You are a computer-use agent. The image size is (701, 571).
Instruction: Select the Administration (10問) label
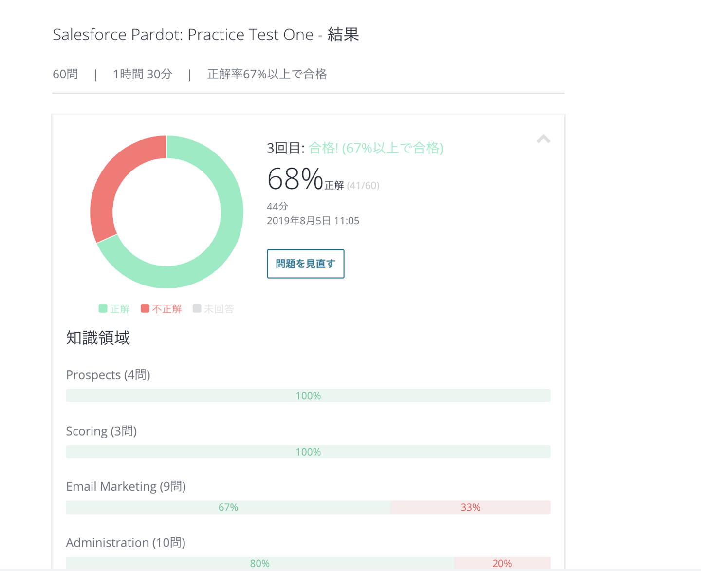click(126, 542)
